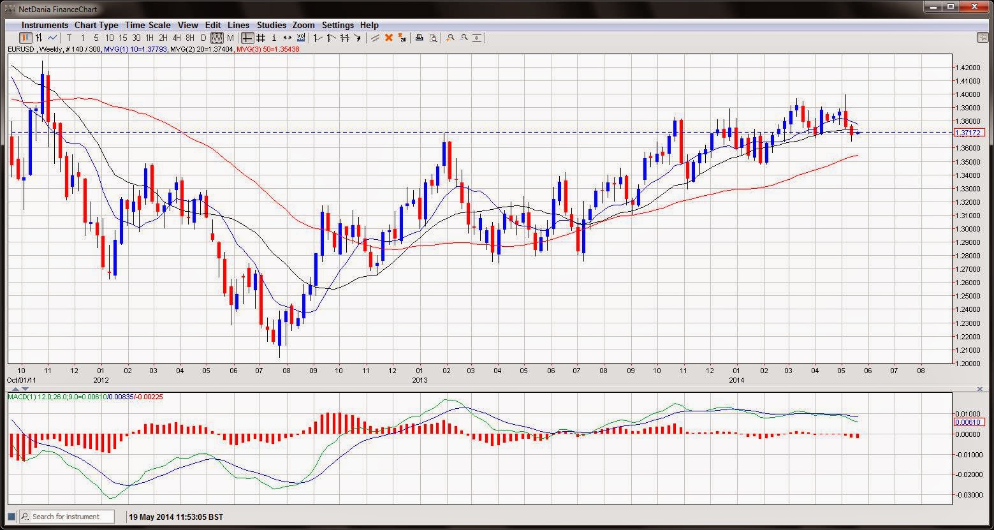Delete selected line with orange X
This screenshot has height=530, width=994.
388,38
